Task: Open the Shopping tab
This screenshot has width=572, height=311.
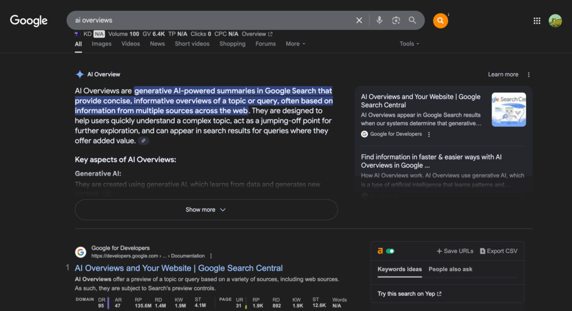Action: click(x=232, y=44)
